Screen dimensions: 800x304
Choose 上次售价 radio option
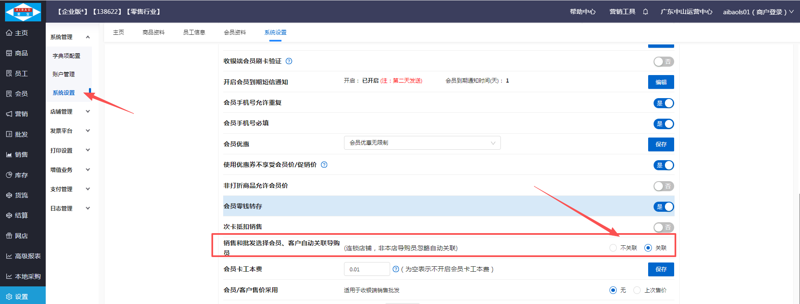point(637,290)
